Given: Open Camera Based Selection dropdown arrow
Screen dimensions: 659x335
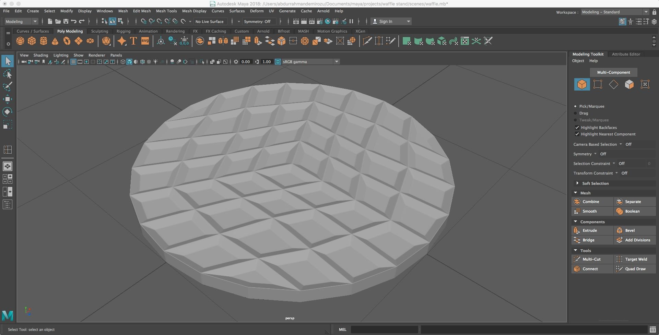Looking at the screenshot, I should (621, 144).
